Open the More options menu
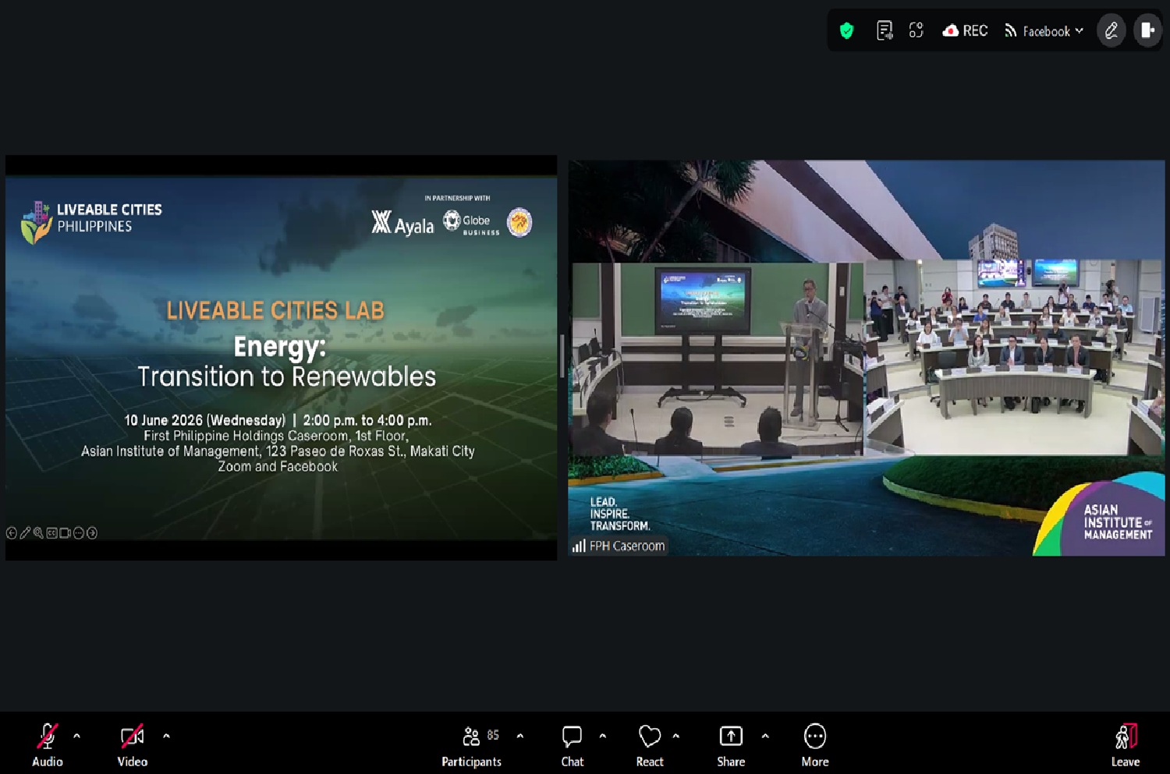The image size is (1170, 774). click(x=815, y=744)
